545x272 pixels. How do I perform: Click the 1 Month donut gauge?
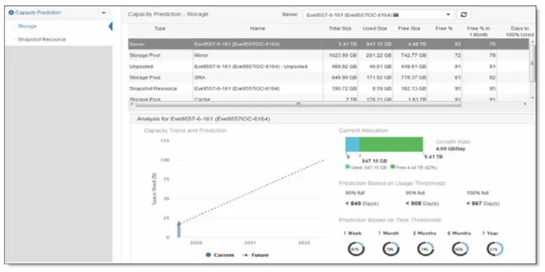point(391,249)
